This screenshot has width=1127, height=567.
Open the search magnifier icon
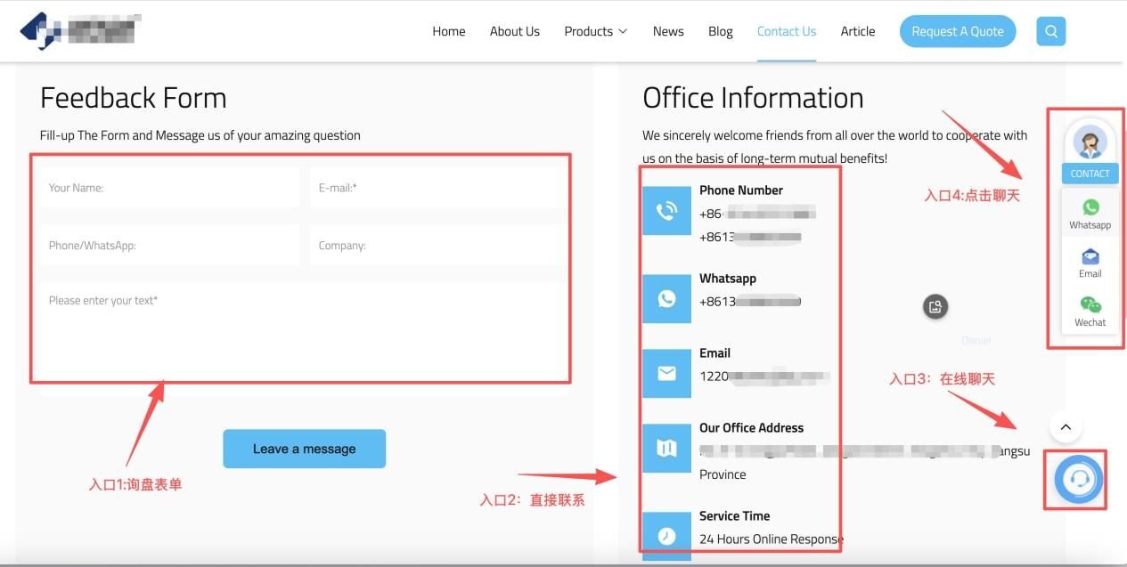(1051, 31)
